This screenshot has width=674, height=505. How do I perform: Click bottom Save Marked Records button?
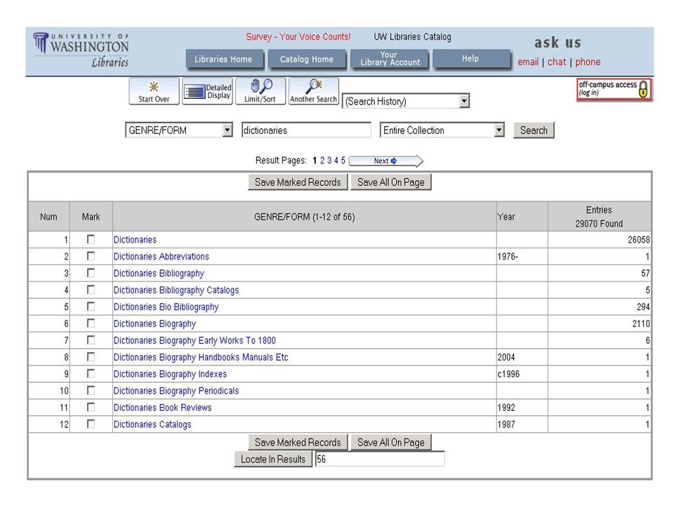298,443
